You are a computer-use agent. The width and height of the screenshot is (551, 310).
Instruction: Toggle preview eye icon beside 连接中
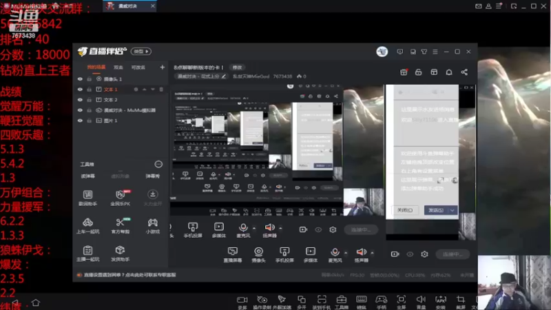tap(410, 254)
